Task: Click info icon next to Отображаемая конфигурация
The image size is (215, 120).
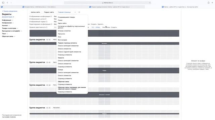Action: pyautogui.click(x=51, y=16)
